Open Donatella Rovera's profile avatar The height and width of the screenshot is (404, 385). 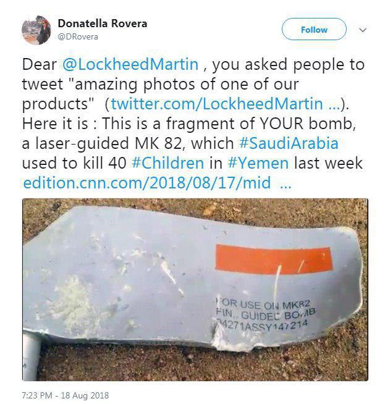point(36,30)
